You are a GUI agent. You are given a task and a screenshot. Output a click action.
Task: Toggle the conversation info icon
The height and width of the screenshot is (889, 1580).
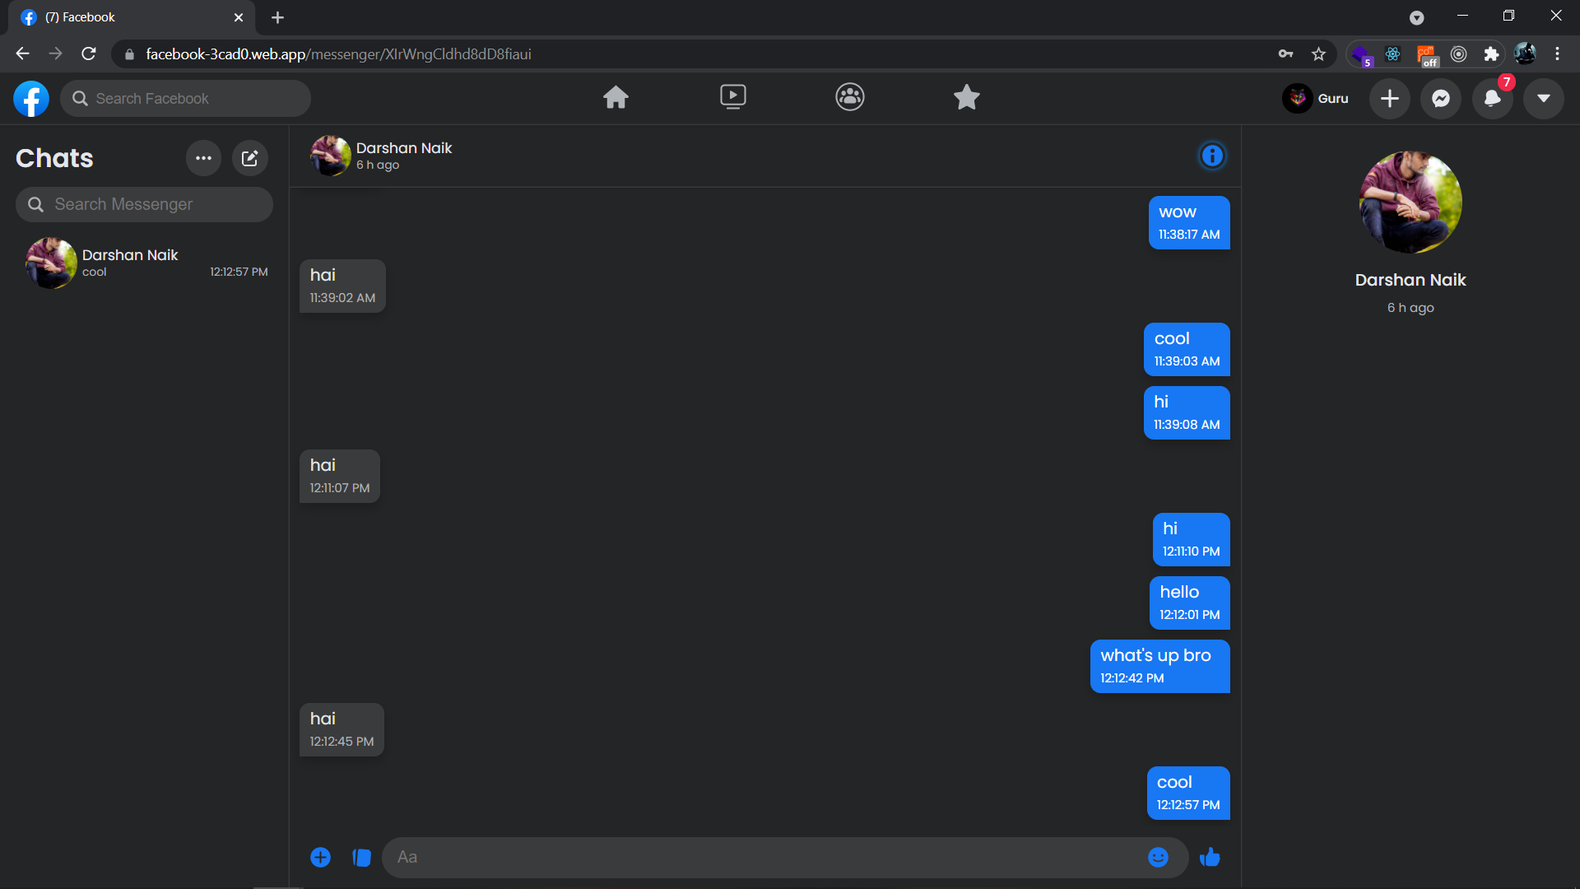[x=1212, y=156]
